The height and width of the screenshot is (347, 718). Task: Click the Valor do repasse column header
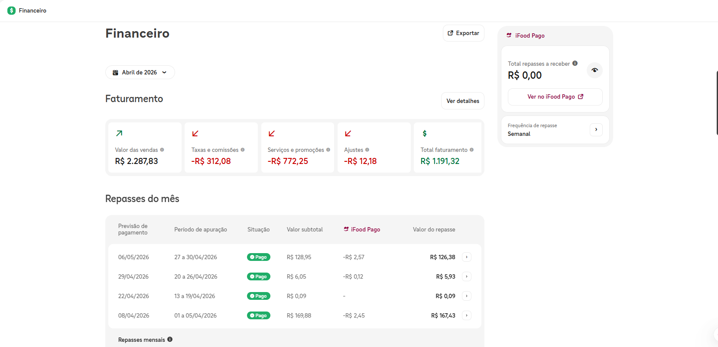(434, 229)
